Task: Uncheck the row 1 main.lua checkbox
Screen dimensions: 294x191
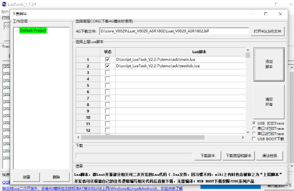Action: click(107, 60)
